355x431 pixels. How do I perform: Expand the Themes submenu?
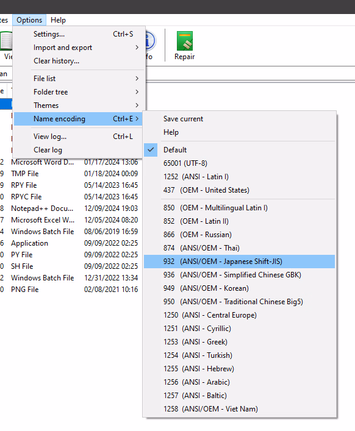(79, 105)
